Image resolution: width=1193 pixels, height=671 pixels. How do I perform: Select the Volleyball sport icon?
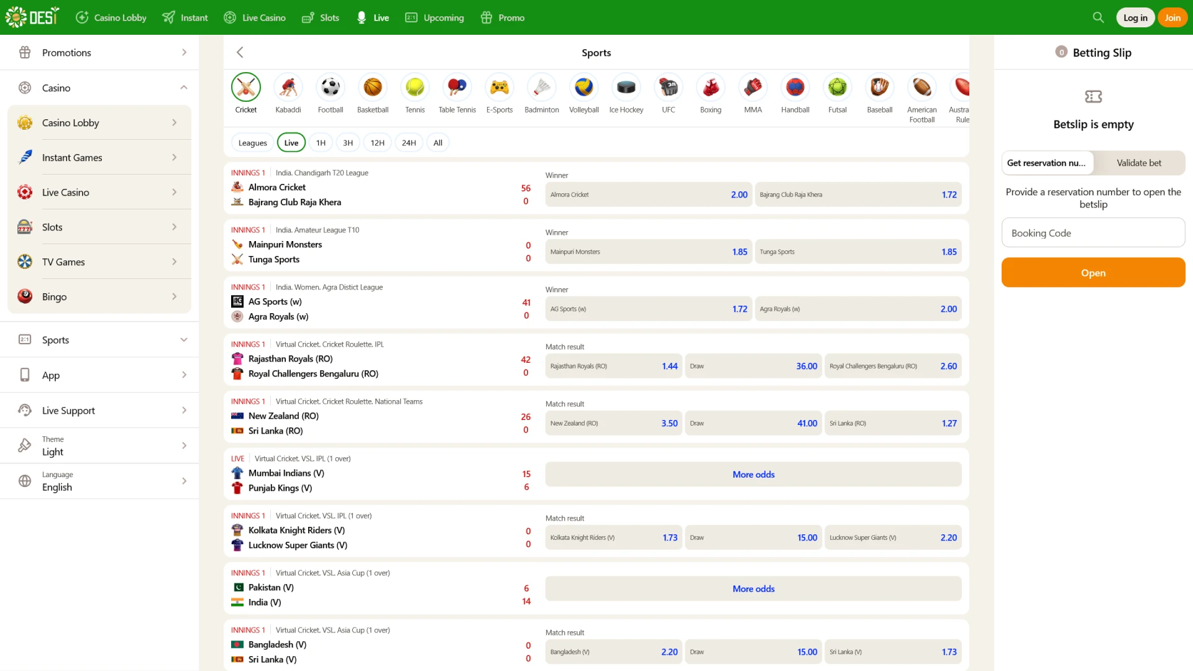(x=583, y=88)
